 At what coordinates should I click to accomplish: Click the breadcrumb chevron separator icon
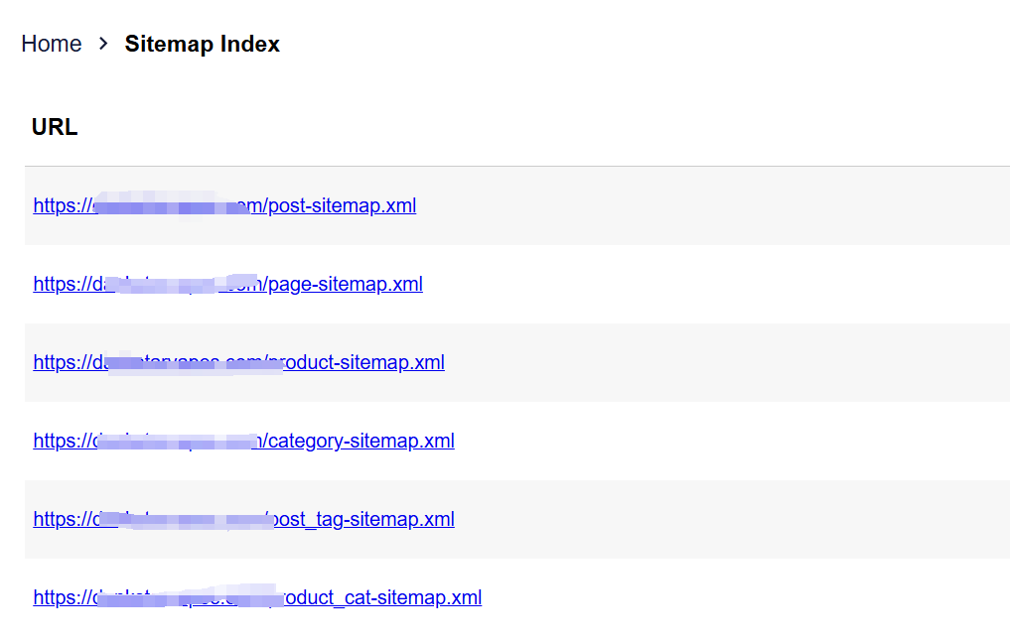tap(103, 44)
